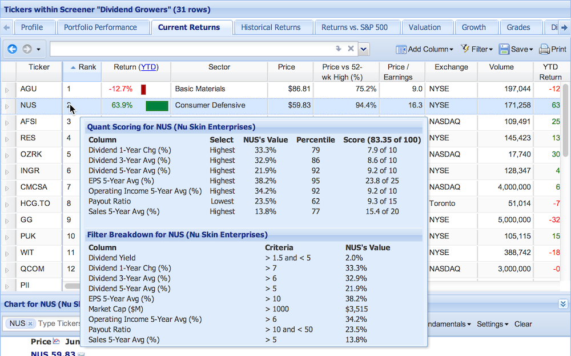Click the green return bar for NUS
Viewport: 571px width, 356px height.
coord(157,106)
